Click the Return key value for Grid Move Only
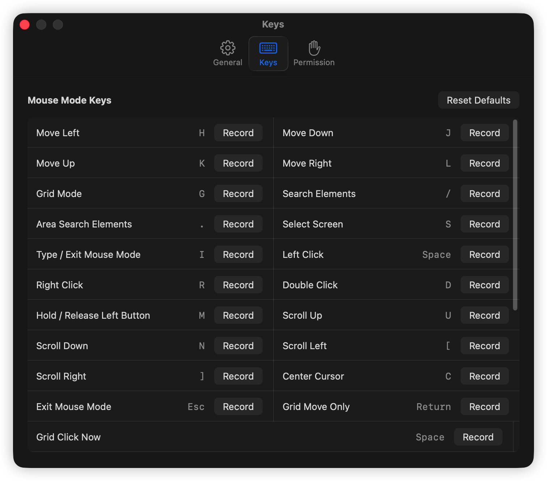547x481 pixels. [x=433, y=407]
